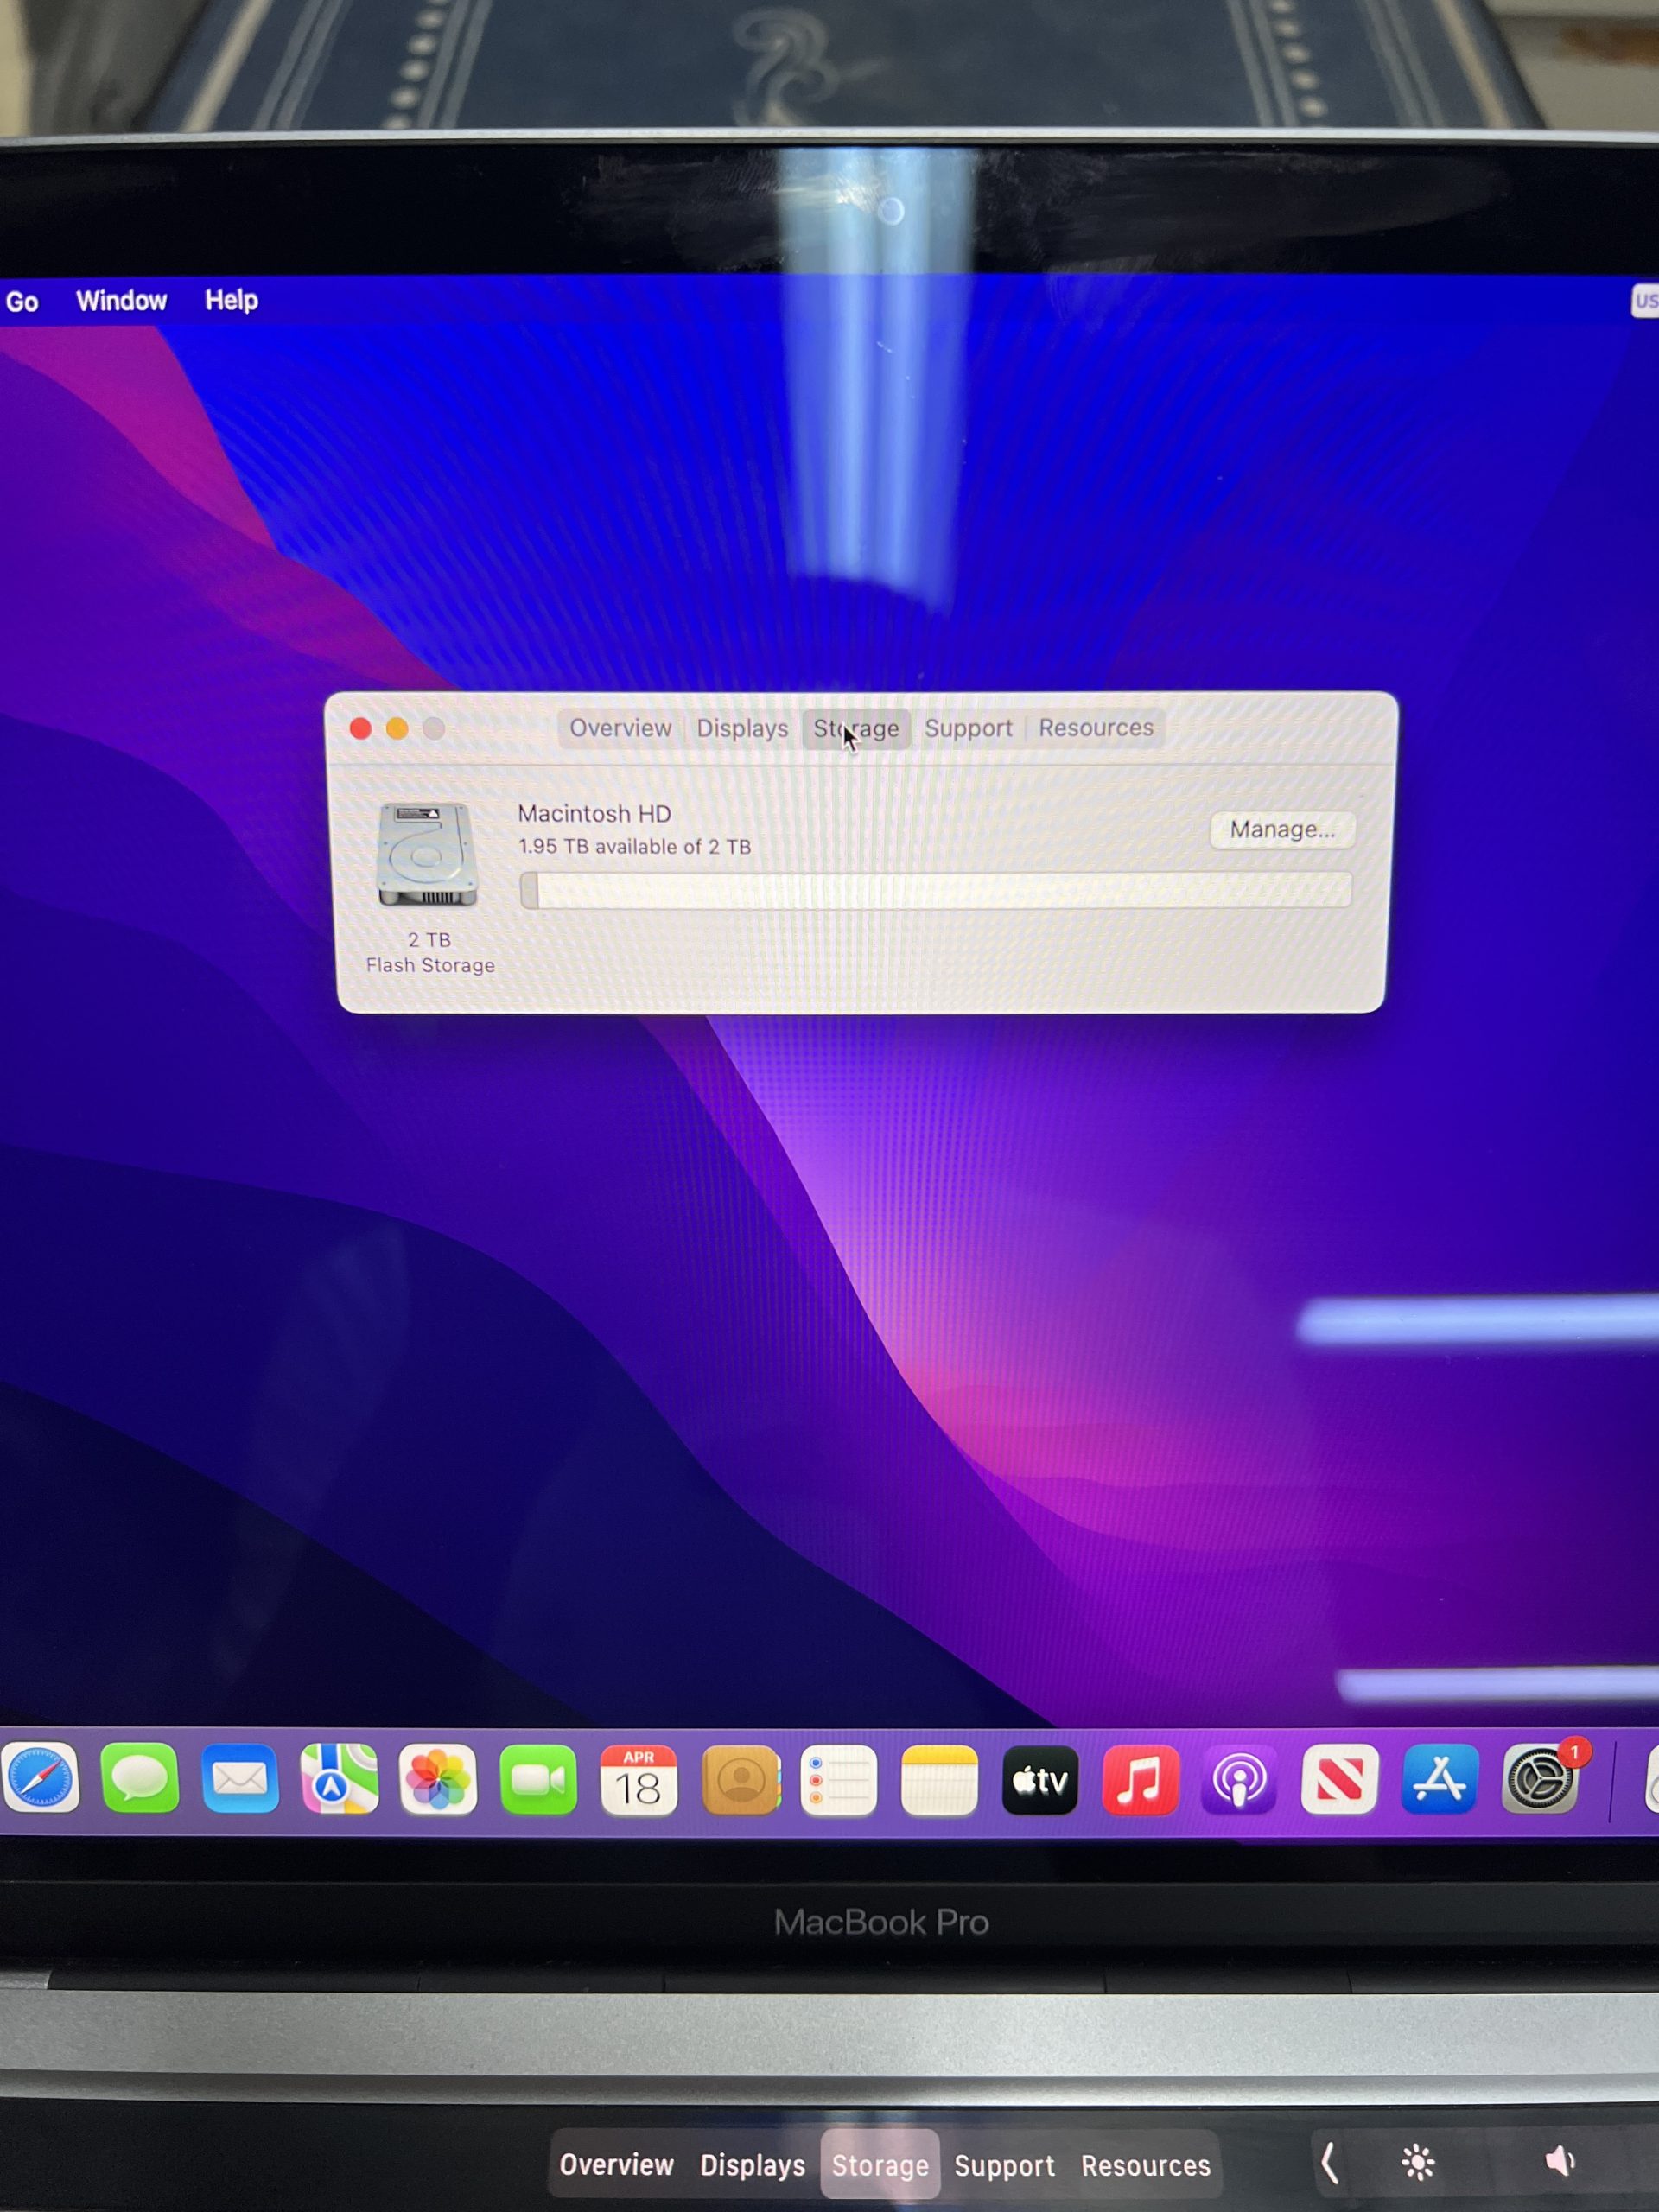Open the Help menu
This screenshot has height=2212, width=1659.
click(x=231, y=300)
